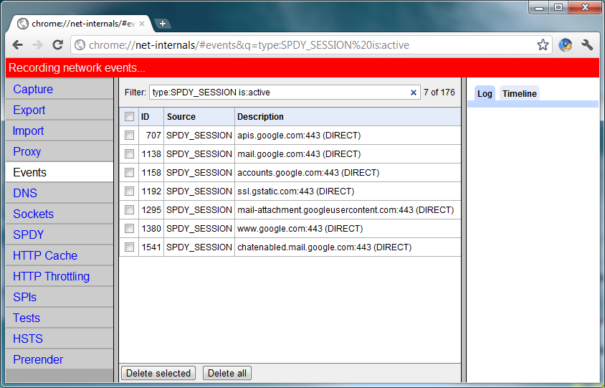Switch to the Export tab
Screen dimensions: 605x388
pyautogui.click(x=59, y=110)
